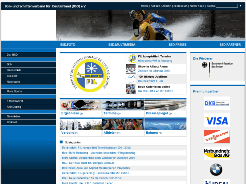Screen dimensions: 246x184
Task: Click the external-link icon beside Pressespiegel
Action: pyautogui.click(x=171, y=113)
